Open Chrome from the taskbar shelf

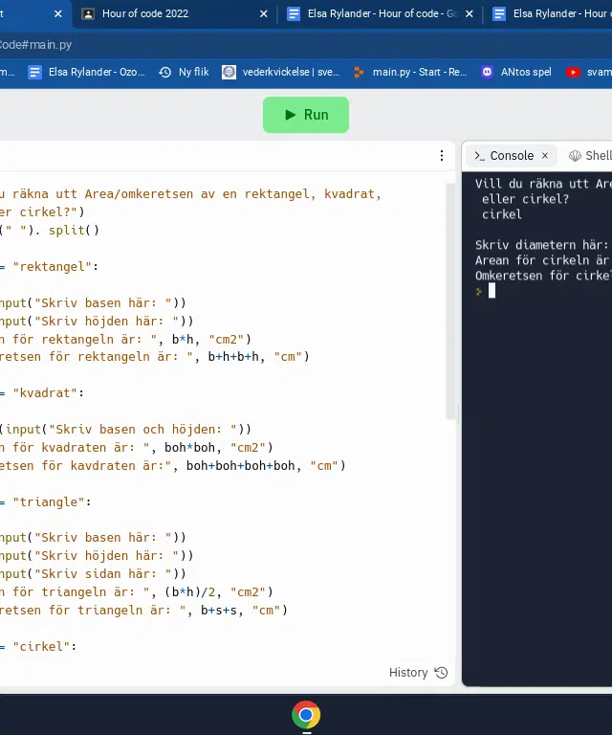[306, 715]
